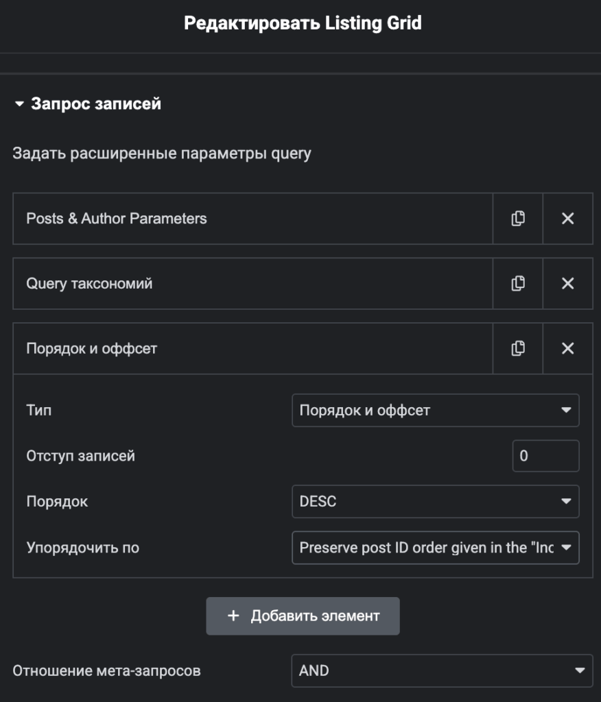Remove the Порядок и оффсет item
601x702 pixels.
point(568,348)
